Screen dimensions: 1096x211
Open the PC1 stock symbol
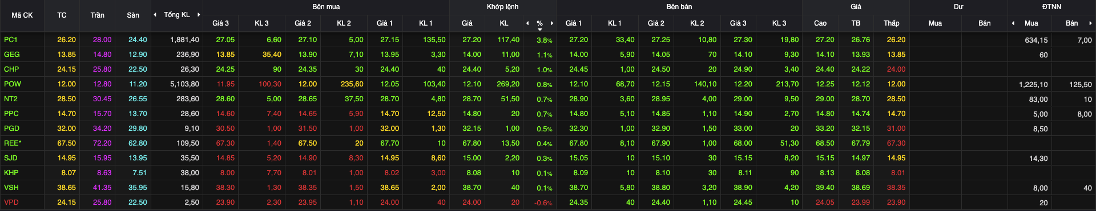point(11,40)
